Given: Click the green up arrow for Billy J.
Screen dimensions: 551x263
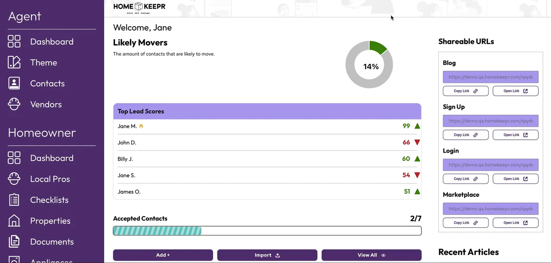Looking at the screenshot, I should pyautogui.click(x=417, y=159).
